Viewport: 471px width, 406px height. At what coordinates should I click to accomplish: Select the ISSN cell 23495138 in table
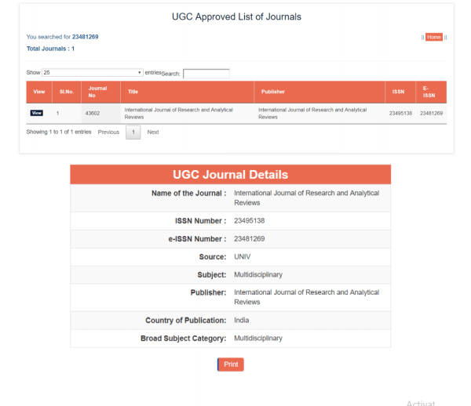pyautogui.click(x=400, y=114)
